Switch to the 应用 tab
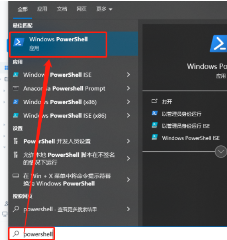 42,9
